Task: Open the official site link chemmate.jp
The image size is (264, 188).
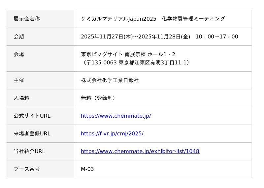Action: pos(116,116)
